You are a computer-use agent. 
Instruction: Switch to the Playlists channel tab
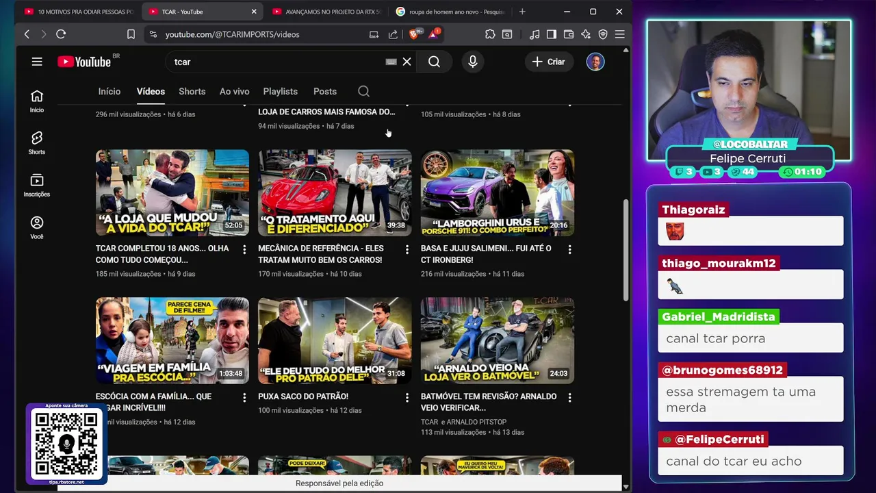(281, 91)
